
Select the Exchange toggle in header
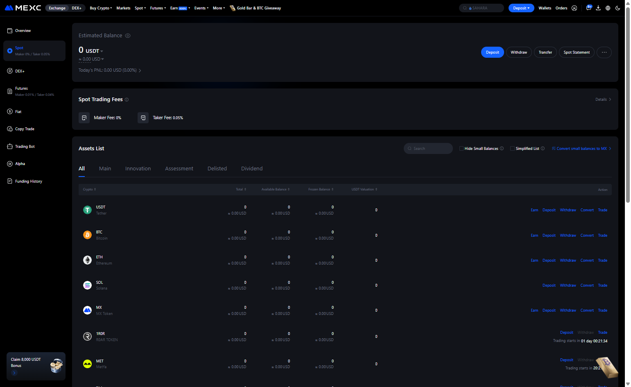57,8
